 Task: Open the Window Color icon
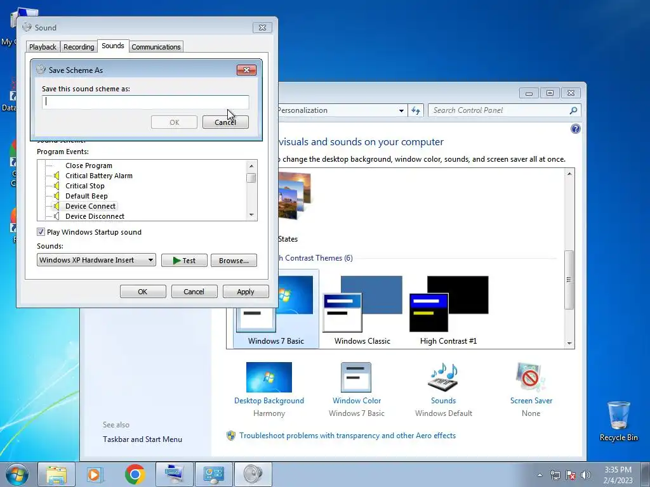click(356, 377)
